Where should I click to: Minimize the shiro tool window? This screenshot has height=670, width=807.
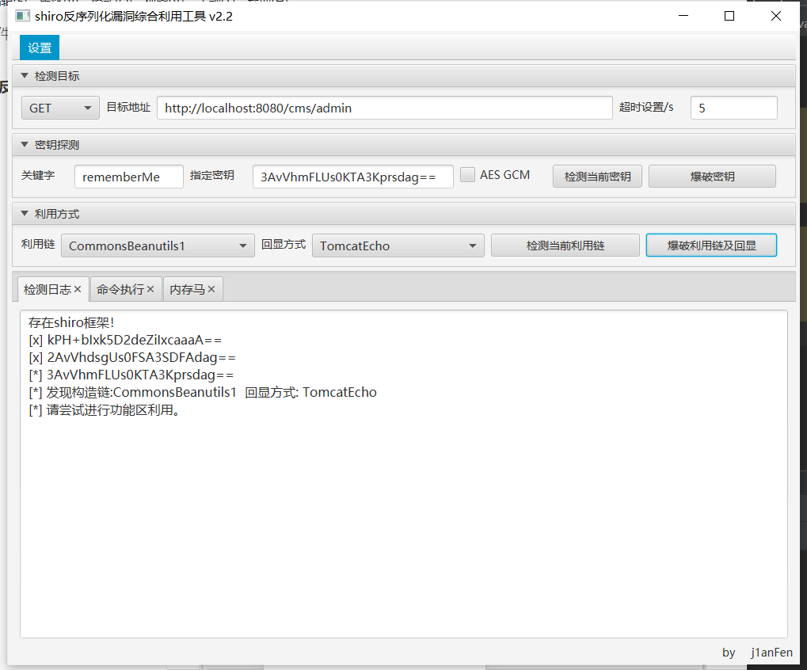tap(683, 16)
